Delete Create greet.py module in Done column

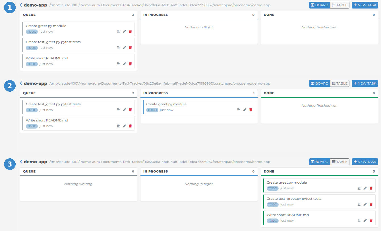[371, 188]
